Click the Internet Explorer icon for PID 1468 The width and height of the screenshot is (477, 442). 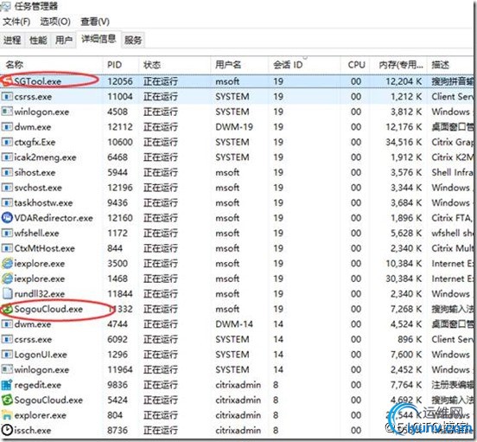coord(7,279)
